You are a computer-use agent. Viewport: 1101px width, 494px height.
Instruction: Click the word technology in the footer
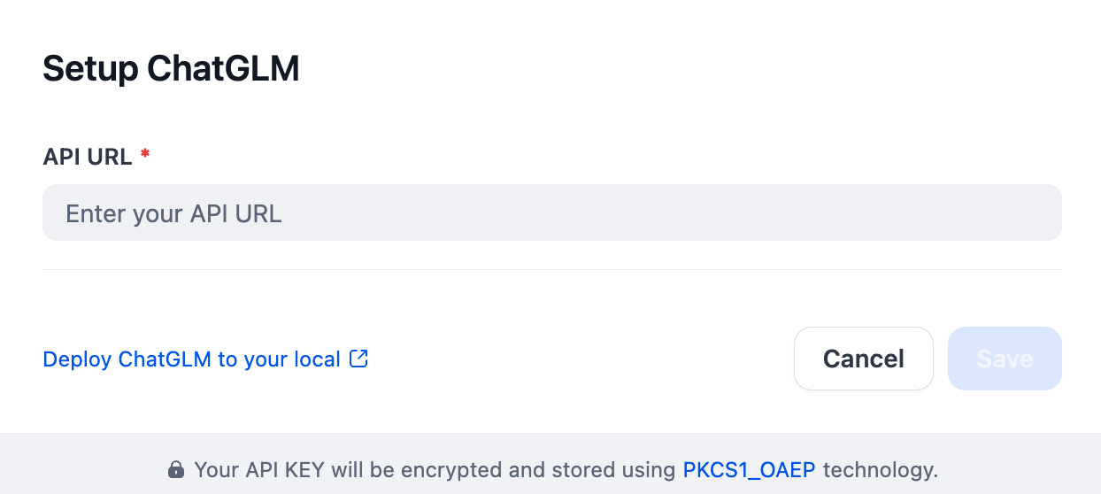pos(876,469)
